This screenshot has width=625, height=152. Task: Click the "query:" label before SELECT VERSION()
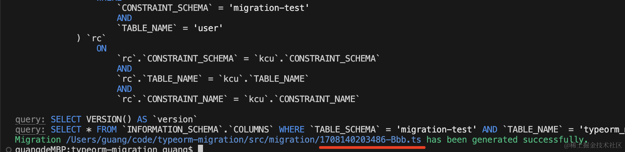coord(30,119)
